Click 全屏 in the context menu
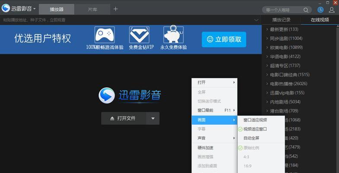Image resolution: width=339 pixels, height=173 pixels. pyautogui.click(x=214, y=92)
